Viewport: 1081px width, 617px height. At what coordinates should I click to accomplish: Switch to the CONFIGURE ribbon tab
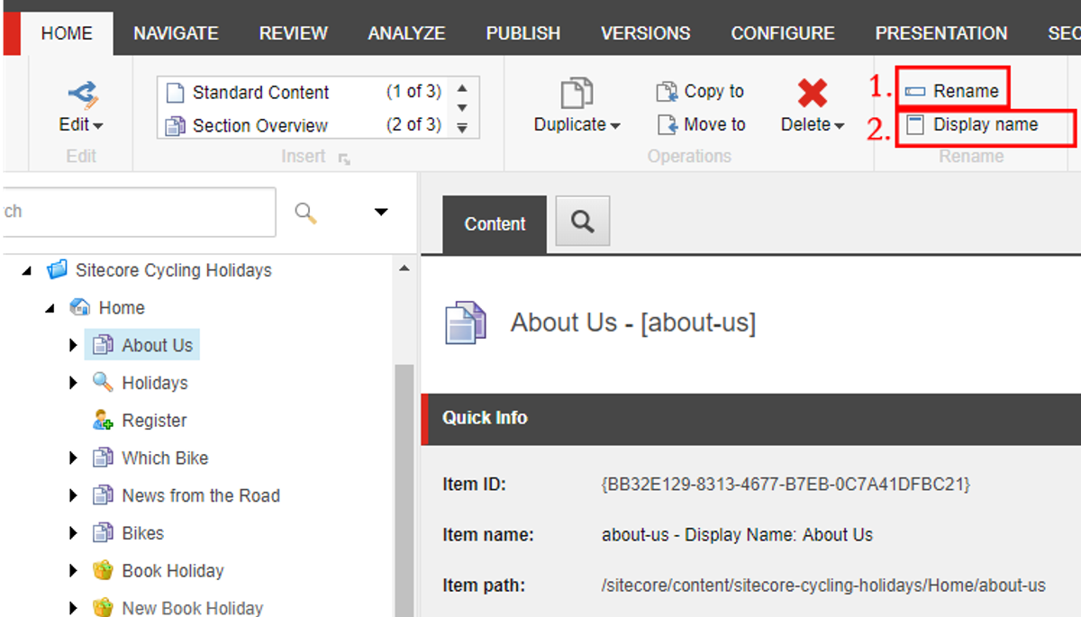(783, 33)
